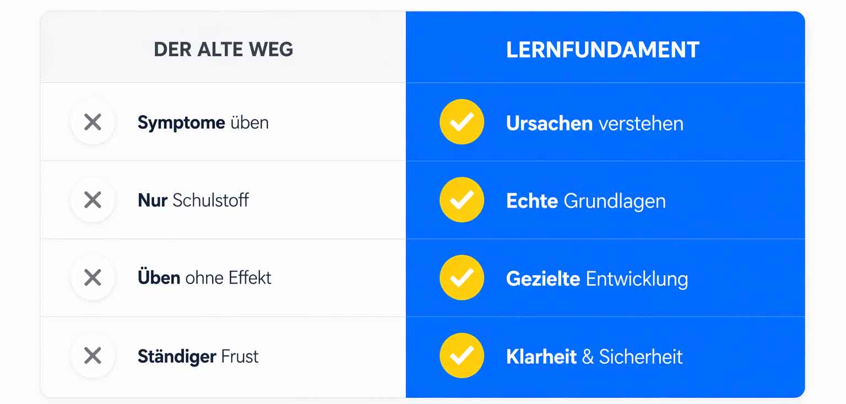Click the X icon beside Symptome üben

coord(93,122)
